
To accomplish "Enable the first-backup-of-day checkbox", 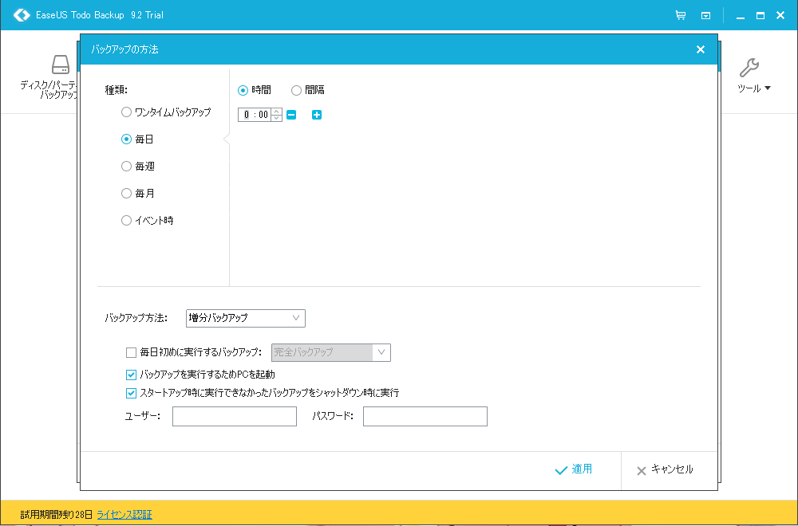I will [132, 352].
